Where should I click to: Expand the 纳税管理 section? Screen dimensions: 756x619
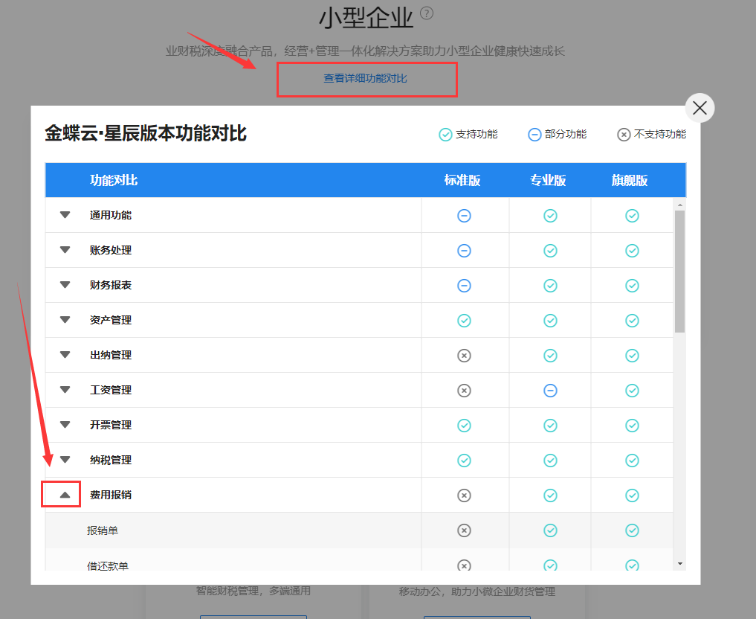click(64, 459)
